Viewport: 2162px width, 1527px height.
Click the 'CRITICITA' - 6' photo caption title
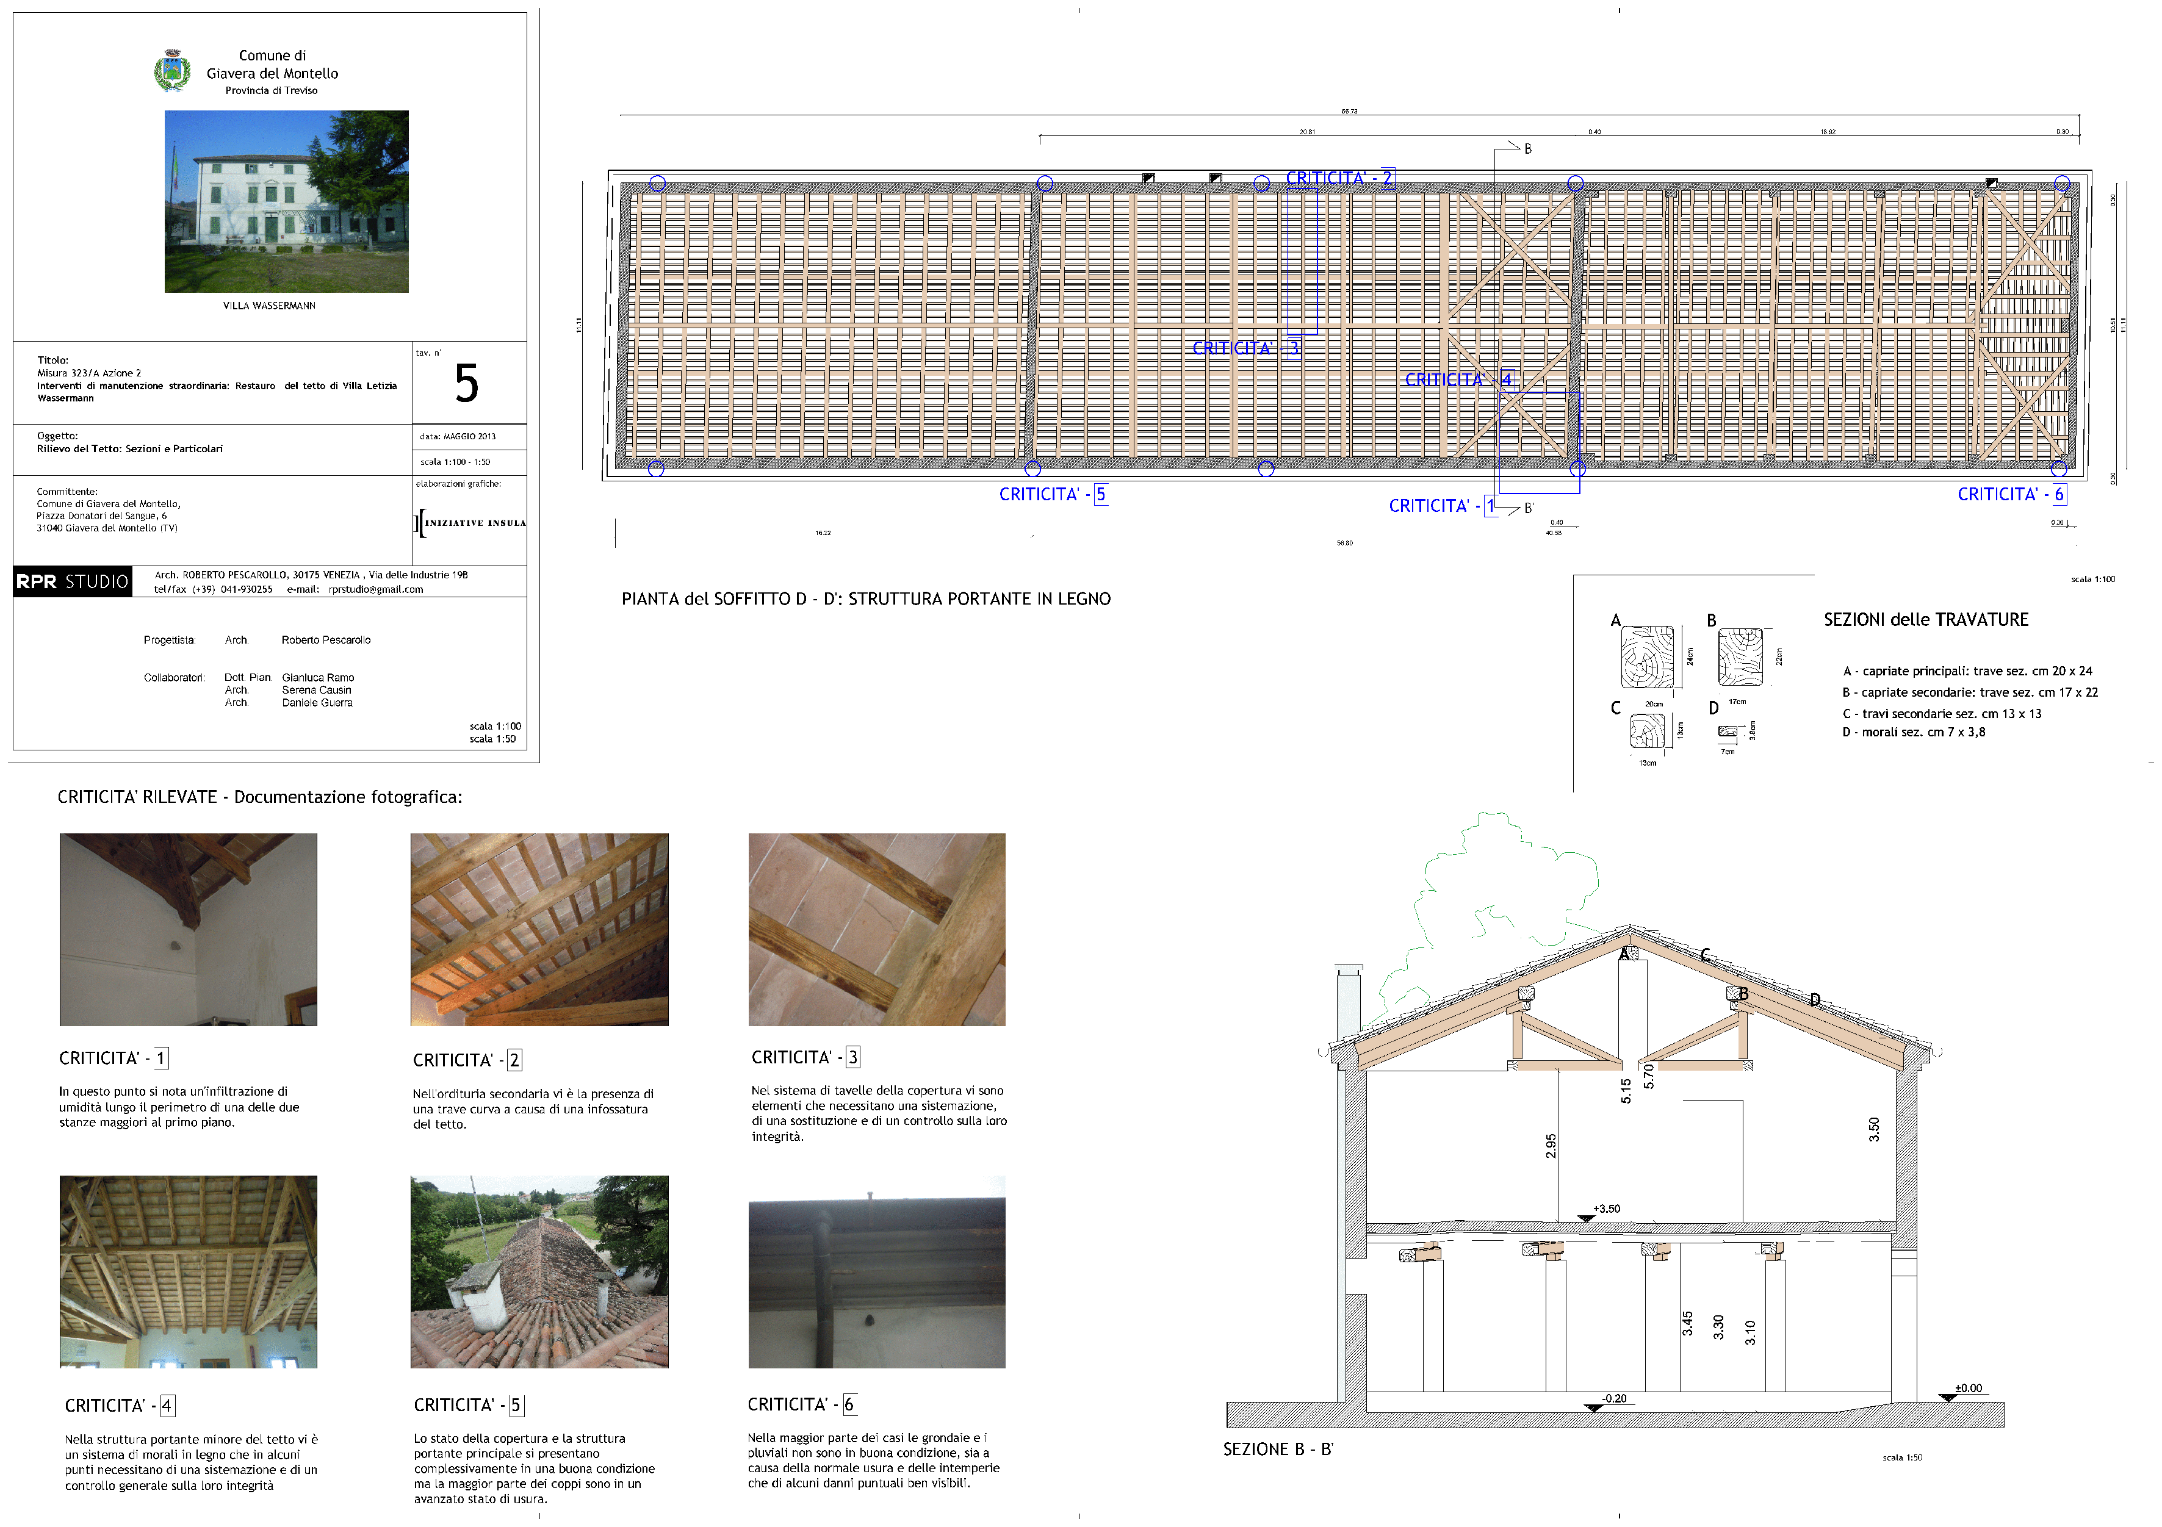[x=802, y=1404]
